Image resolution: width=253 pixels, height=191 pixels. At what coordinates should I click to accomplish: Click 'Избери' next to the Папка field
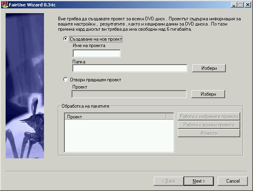click(x=209, y=68)
